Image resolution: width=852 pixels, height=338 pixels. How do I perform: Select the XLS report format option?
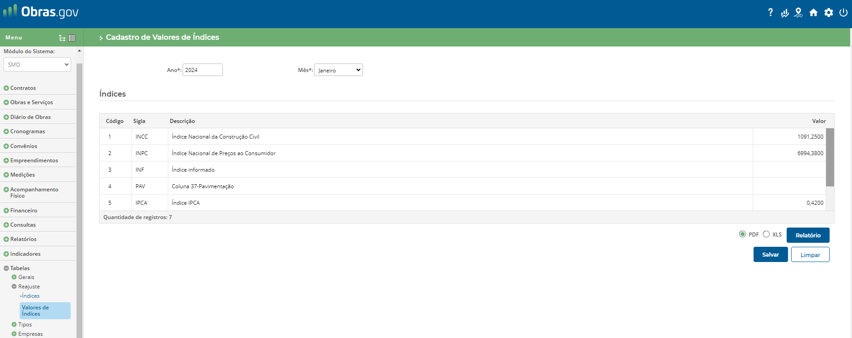point(767,234)
